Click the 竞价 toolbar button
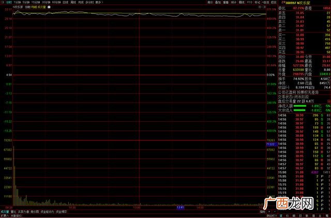This screenshot has height=218, width=331. pyautogui.click(x=210, y=2)
